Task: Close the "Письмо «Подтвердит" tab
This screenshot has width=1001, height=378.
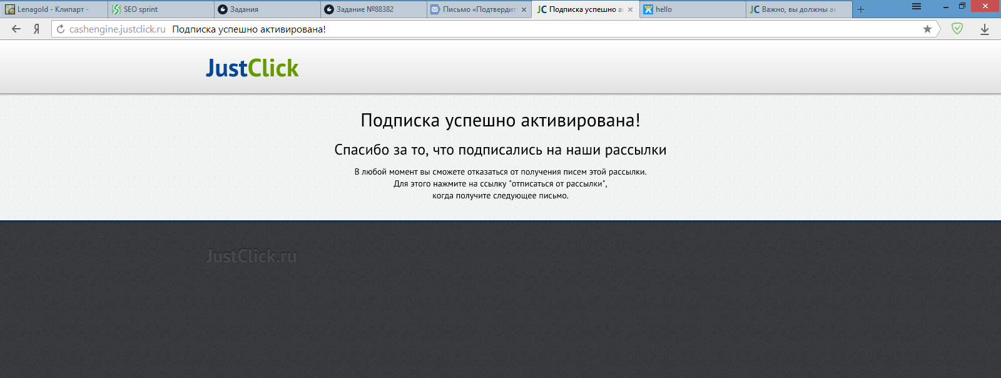Action: pos(524,9)
